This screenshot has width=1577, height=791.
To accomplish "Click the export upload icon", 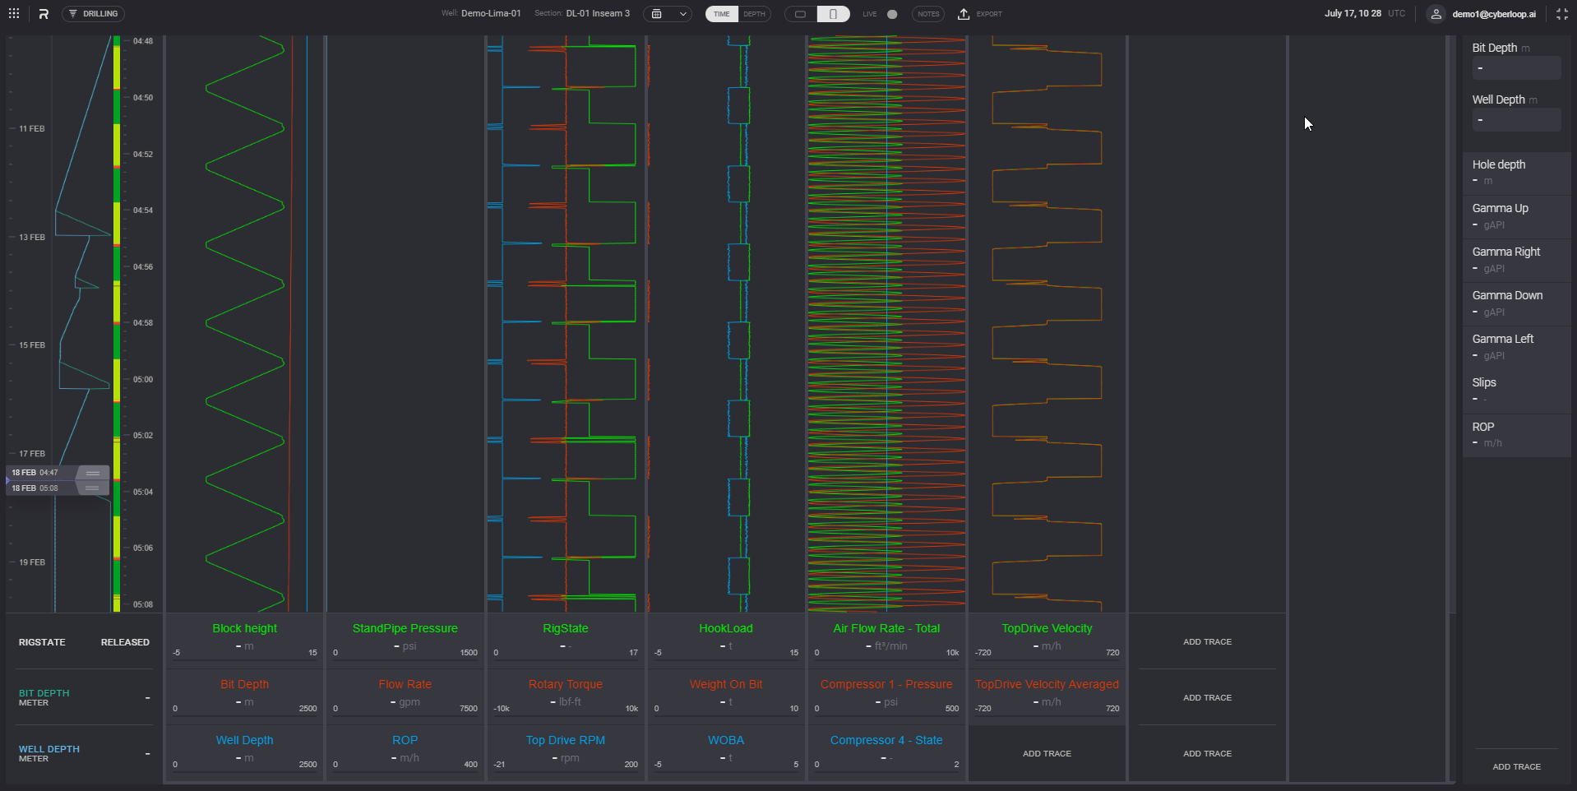I will pos(964,14).
